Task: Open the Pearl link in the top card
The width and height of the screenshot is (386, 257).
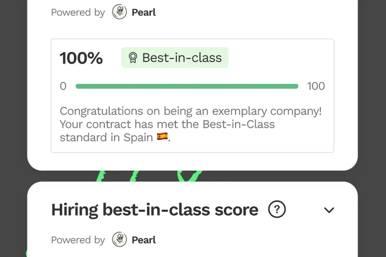Action: pyautogui.click(x=144, y=13)
